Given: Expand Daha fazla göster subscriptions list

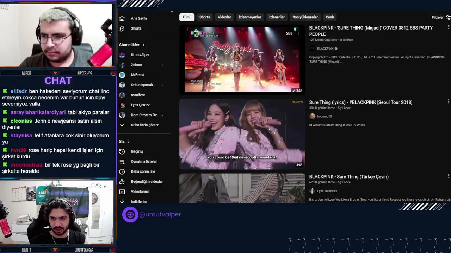Looking at the screenshot, I should 144,125.
